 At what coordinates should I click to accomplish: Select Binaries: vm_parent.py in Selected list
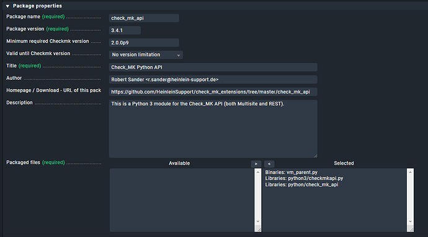point(292,172)
